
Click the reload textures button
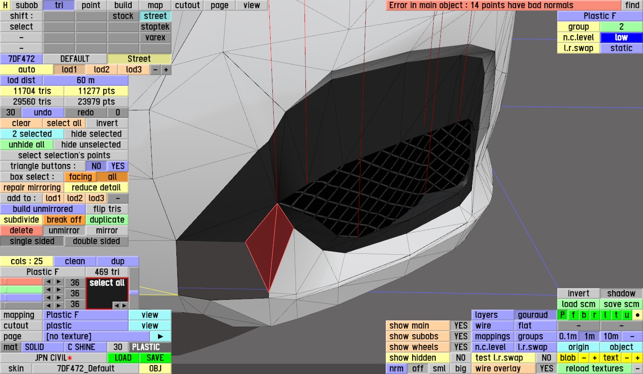coord(594,369)
